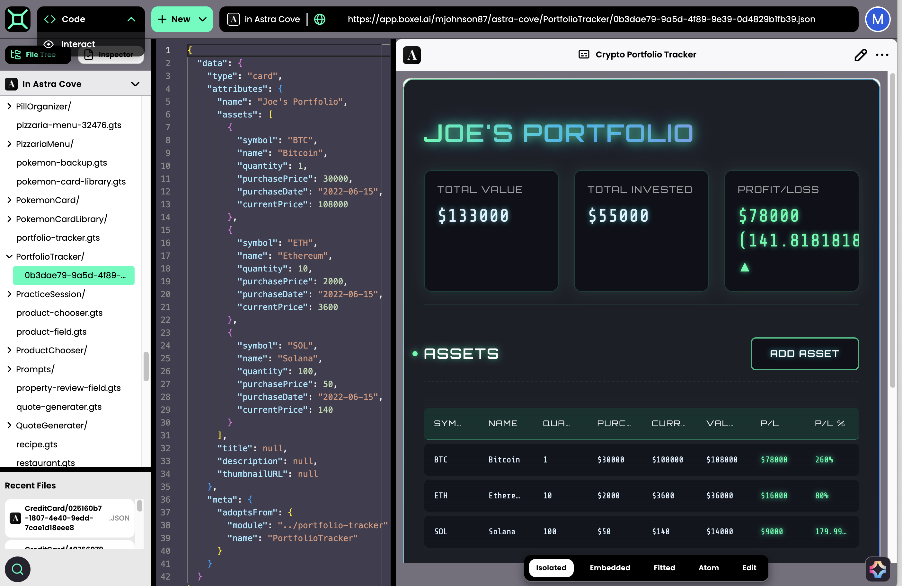902x586 pixels.
Task: Click the card type icon beside Crypto Portfolio Tracker
Action: click(x=584, y=55)
